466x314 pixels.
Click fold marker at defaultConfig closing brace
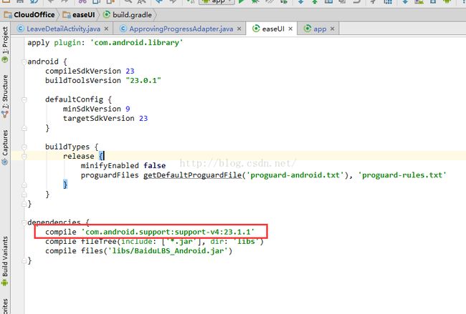pos(24,128)
